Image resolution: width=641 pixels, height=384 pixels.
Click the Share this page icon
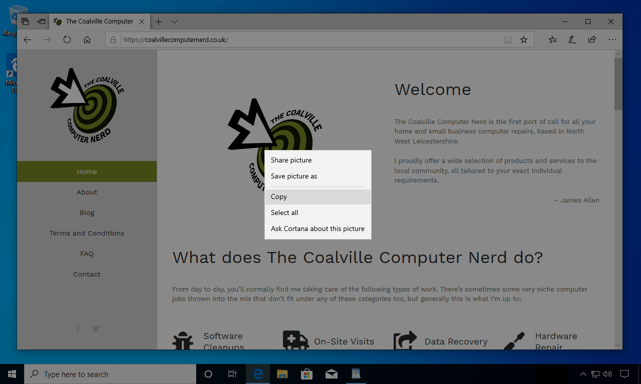click(592, 39)
